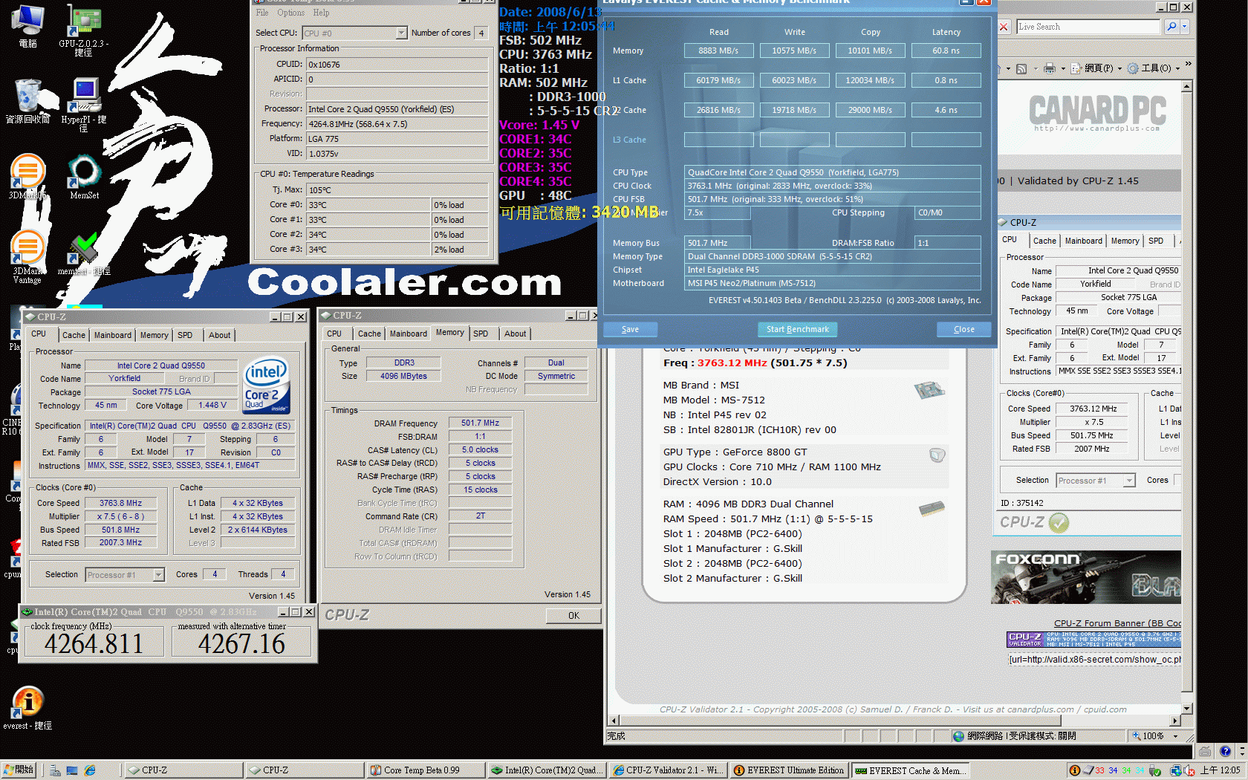Open the Select CPU dropdown in Core Temp
This screenshot has height=780, width=1248.
pyautogui.click(x=401, y=33)
